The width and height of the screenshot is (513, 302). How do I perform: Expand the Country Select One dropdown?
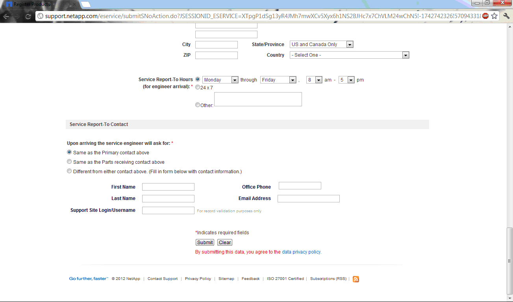[x=349, y=55]
